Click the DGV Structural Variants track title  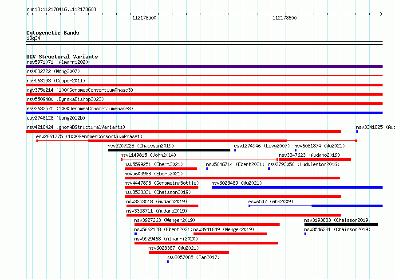pos(62,57)
